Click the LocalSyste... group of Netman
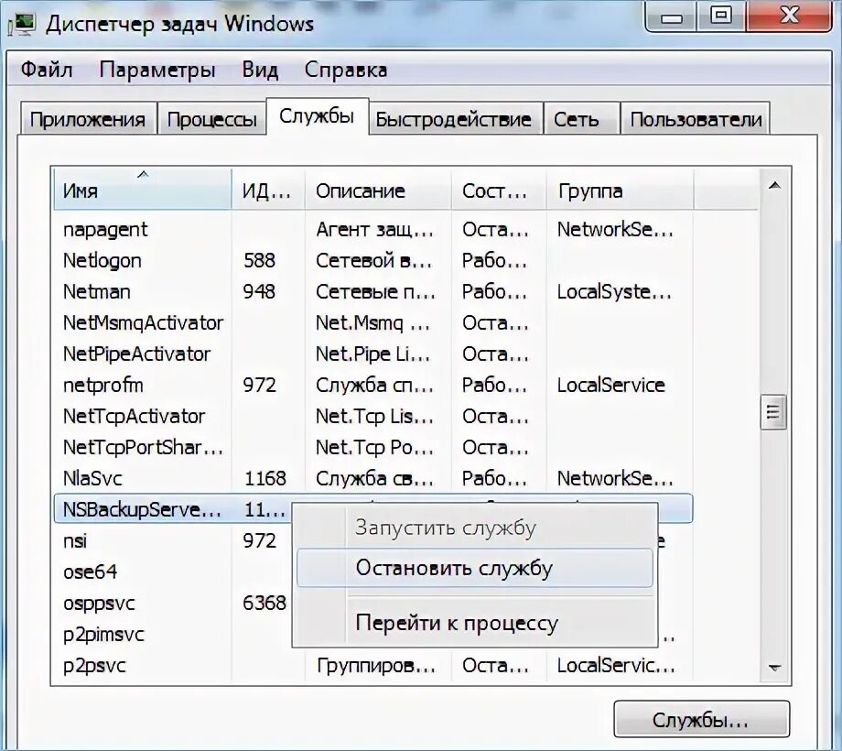842x751 pixels. click(x=614, y=291)
